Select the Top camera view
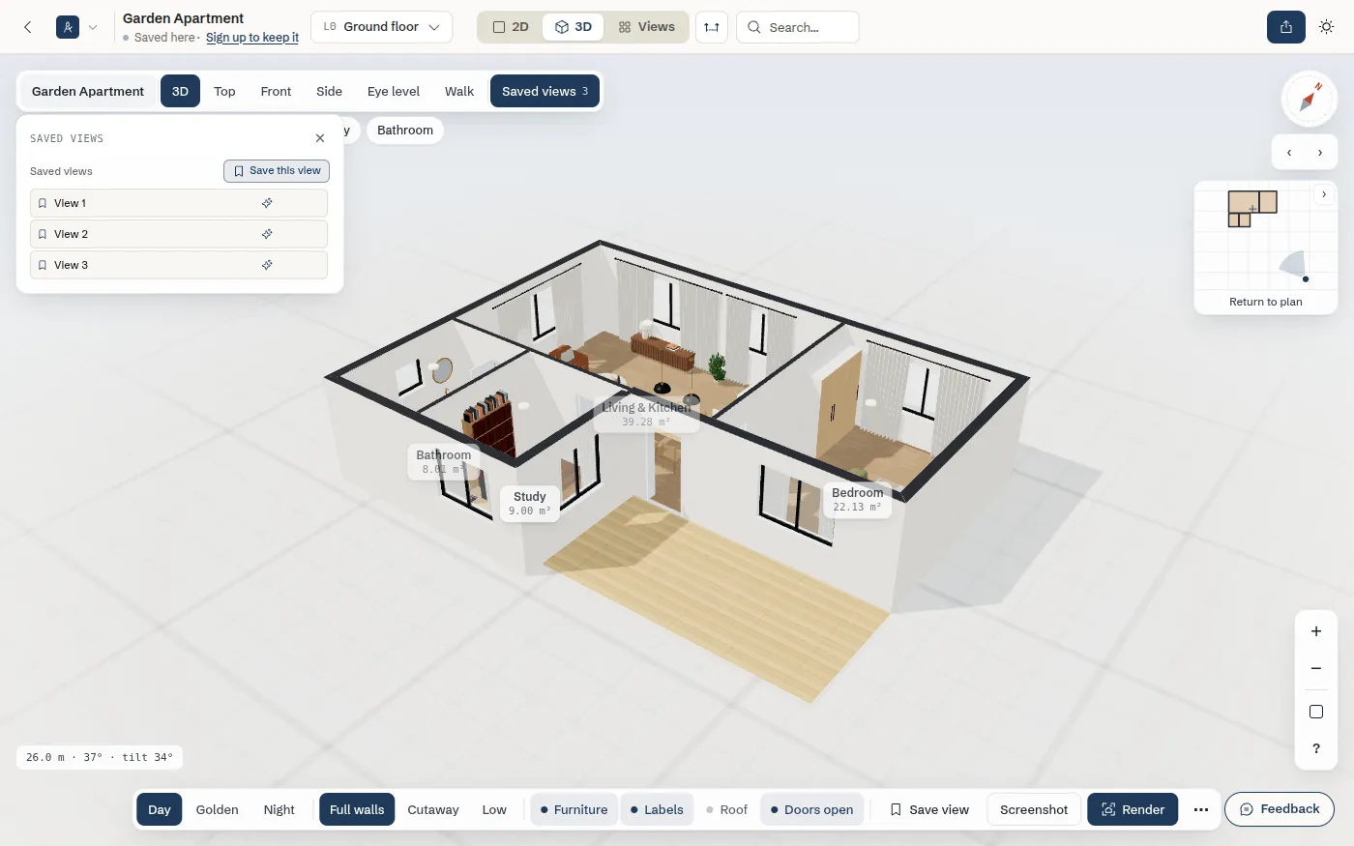 [x=224, y=91]
